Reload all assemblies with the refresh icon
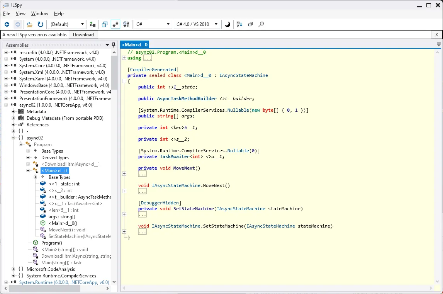This screenshot has height=294, width=443. coord(41,24)
